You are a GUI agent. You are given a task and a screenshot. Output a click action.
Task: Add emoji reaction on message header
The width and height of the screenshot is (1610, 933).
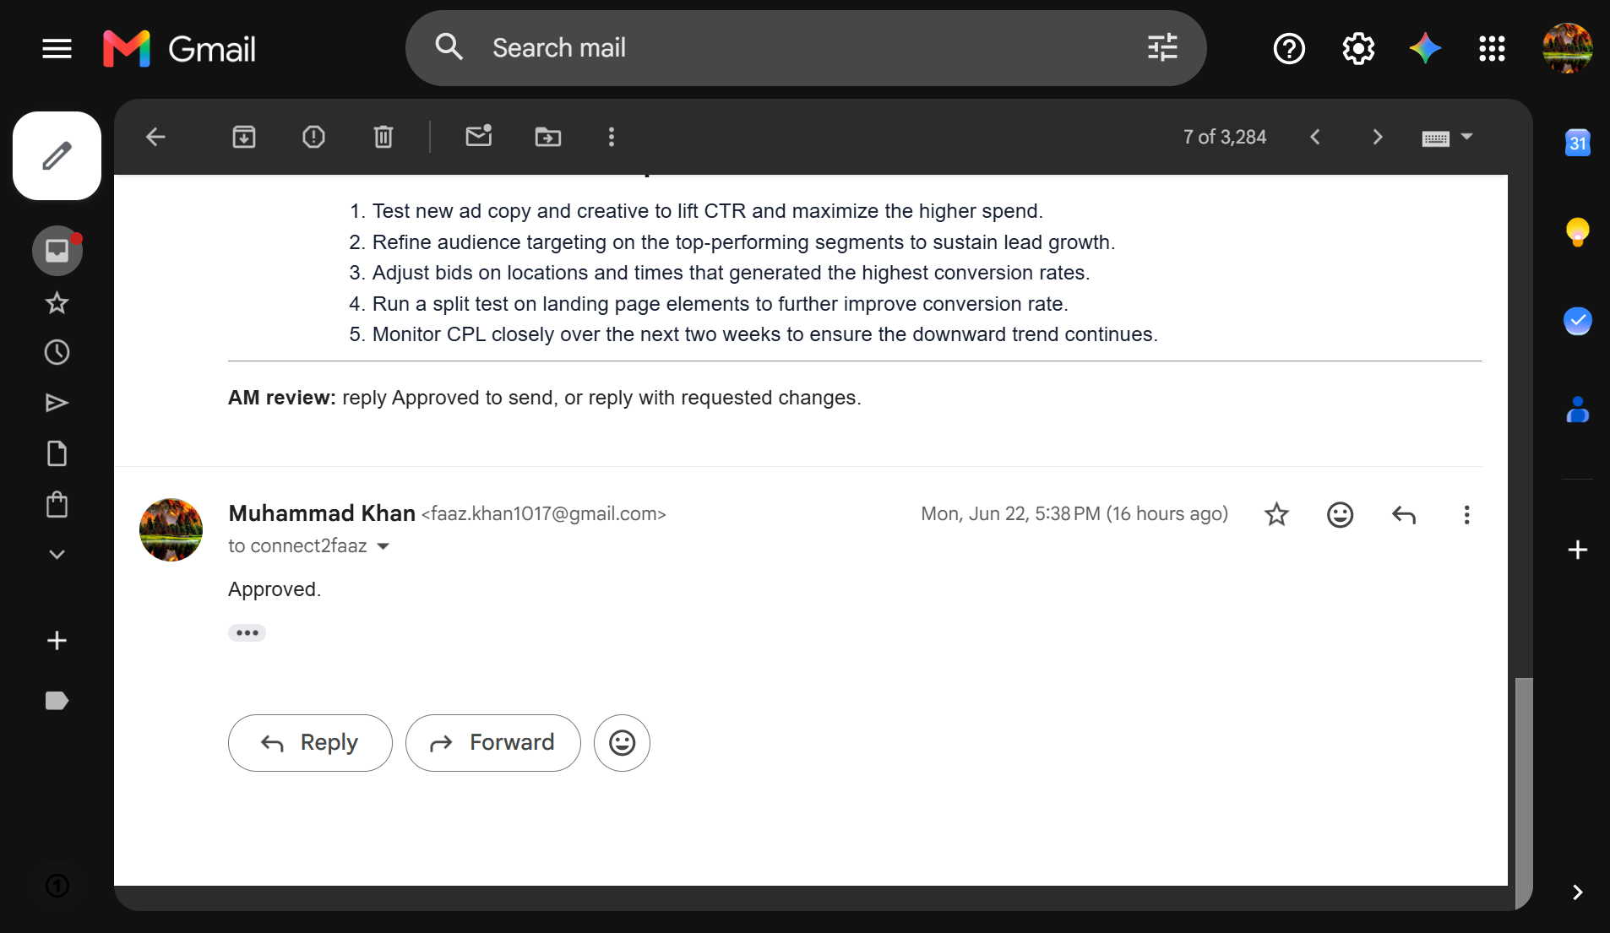click(1340, 514)
